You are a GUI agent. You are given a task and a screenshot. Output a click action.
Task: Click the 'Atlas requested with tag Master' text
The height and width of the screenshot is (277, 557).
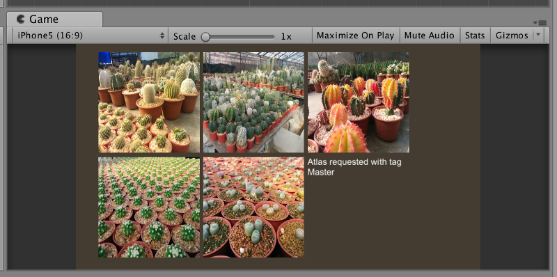[354, 167]
